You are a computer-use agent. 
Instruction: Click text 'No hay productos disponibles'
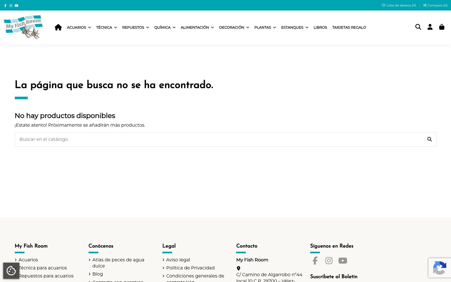coord(65,116)
